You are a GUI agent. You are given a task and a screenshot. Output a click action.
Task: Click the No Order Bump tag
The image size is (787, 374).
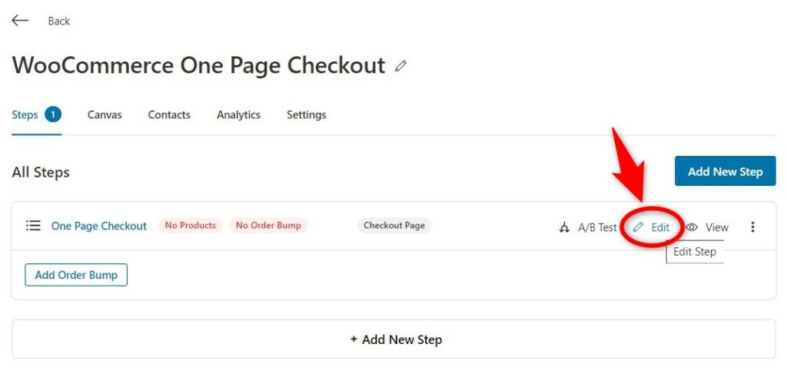[x=268, y=226]
